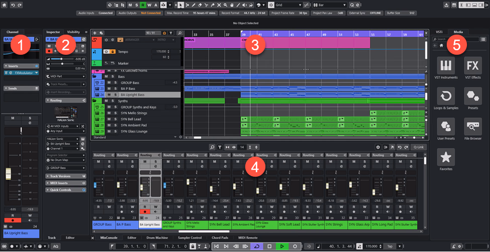This screenshot has width=490, height=252.
Task: Open the Chord Pads tab
Action: 220,237
